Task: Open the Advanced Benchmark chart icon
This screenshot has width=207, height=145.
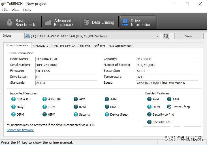Action: pos(48,22)
